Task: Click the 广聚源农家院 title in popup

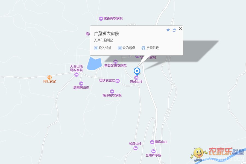Action: click(107, 34)
